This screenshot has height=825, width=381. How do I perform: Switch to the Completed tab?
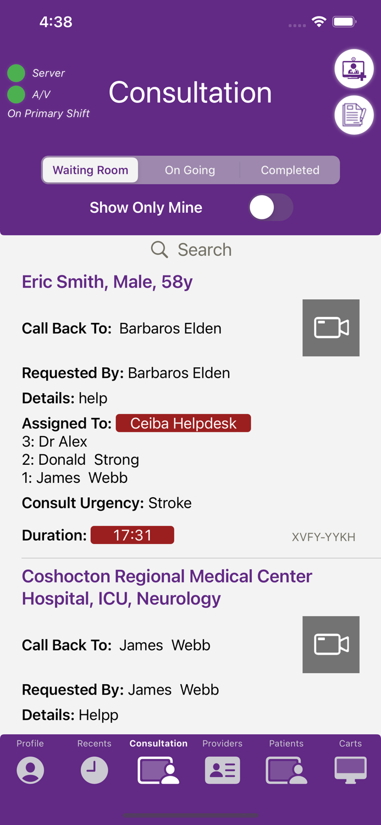tap(290, 170)
